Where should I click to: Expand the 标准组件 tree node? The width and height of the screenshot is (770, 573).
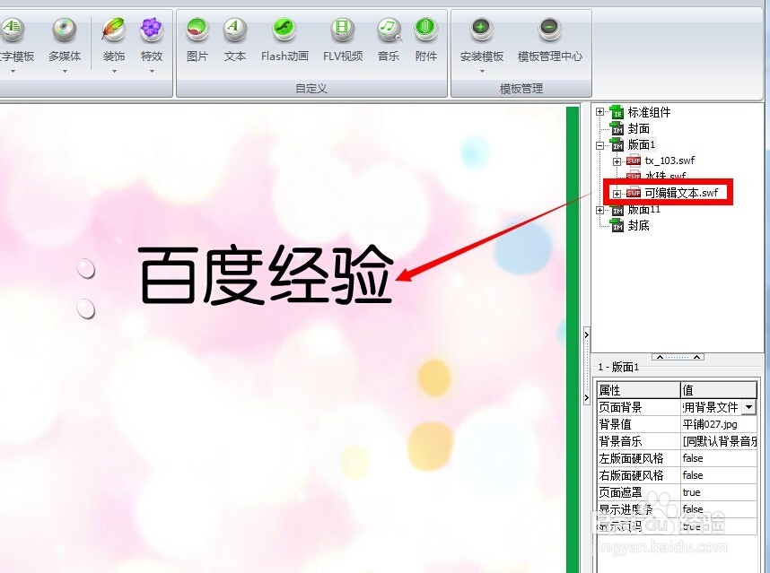tap(599, 112)
